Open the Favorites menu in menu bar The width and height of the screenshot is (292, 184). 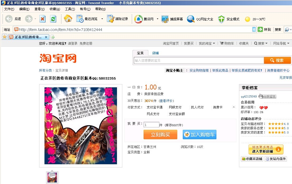[55, 9]
